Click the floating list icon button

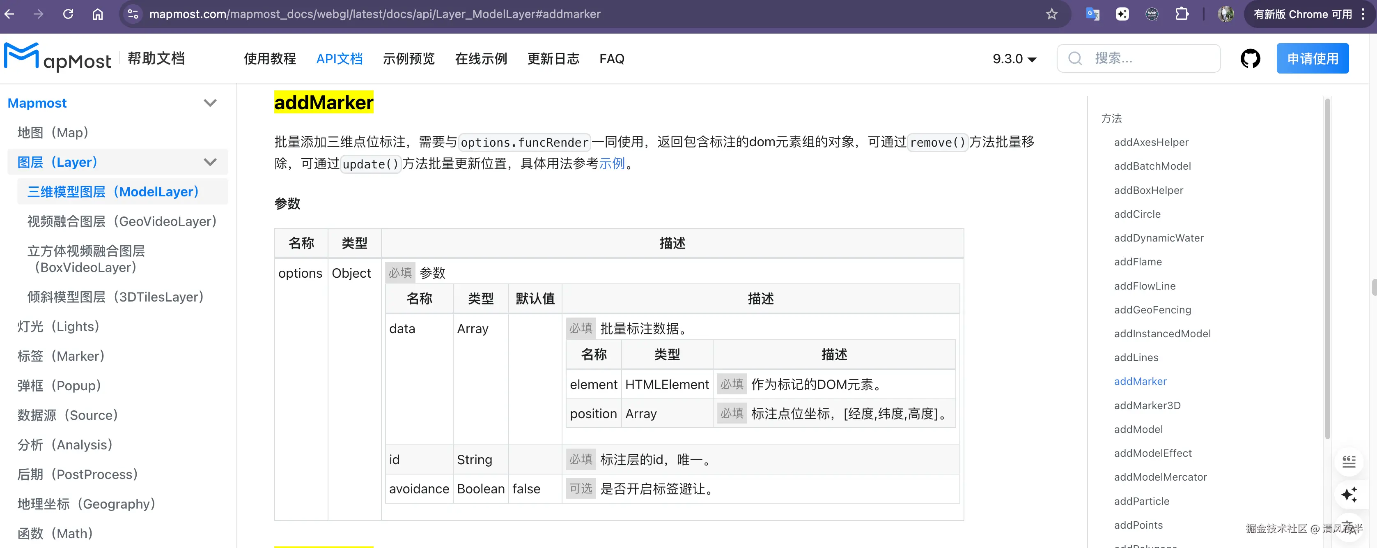[1349, 461]
